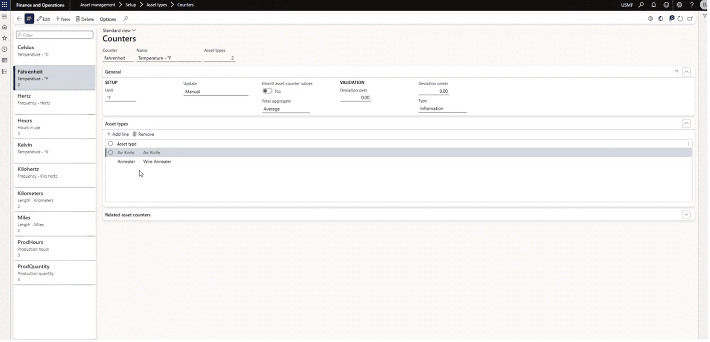This screenshot has width=710, height=342.
Task: Collapse the General section
Action: 686,72
